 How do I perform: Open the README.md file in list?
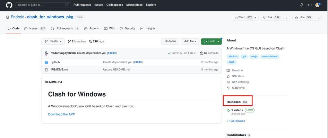point(60,70)
